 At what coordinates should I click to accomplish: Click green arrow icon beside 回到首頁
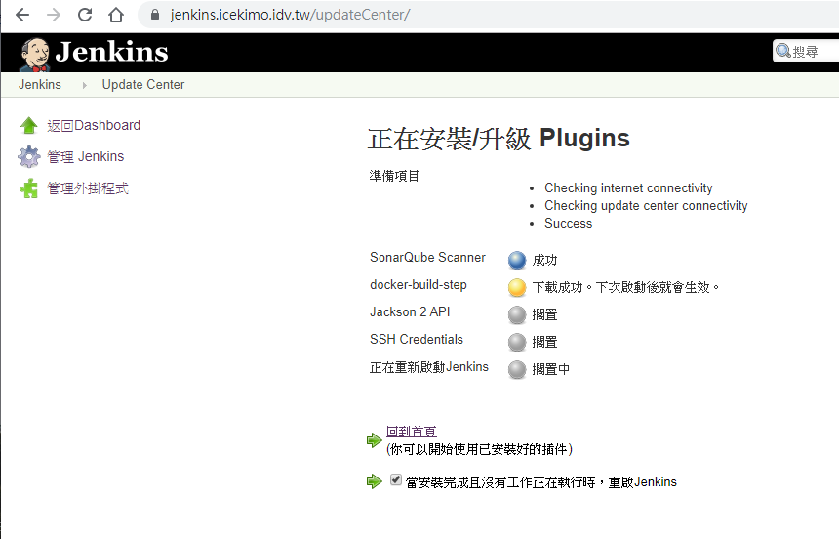[374, 440]
